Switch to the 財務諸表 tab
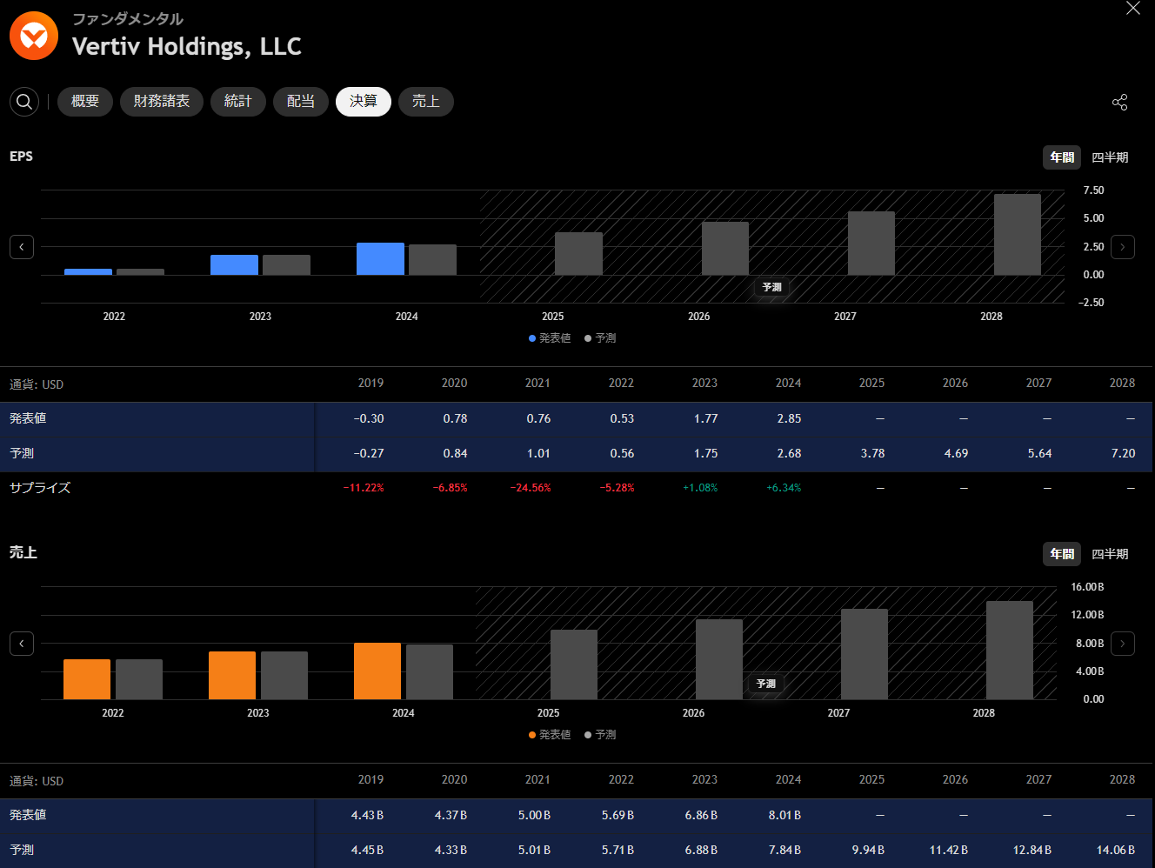This screenshot has height=868, width=1155. pos(162,102)
